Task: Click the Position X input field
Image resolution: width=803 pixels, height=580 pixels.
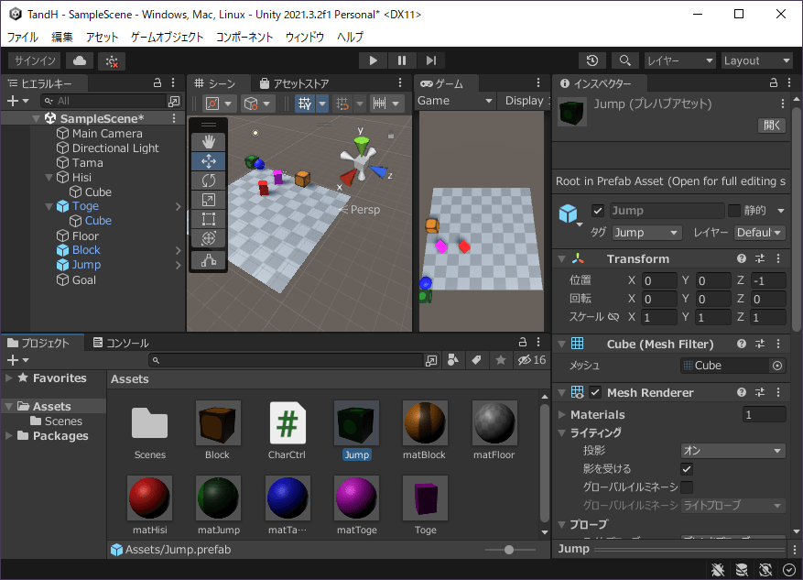Action: [x=659, y=280]
